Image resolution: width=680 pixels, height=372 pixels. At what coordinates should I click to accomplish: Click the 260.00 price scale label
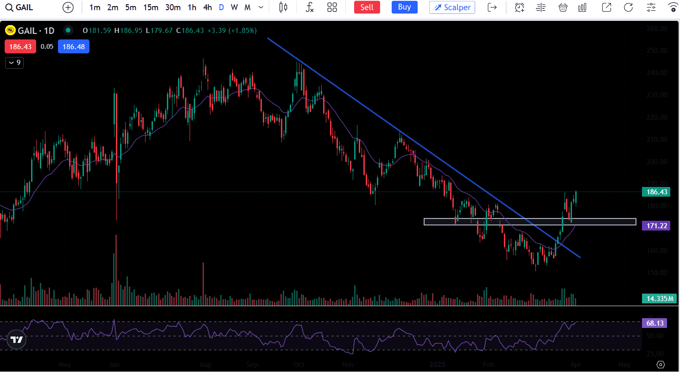coord(657,29)
